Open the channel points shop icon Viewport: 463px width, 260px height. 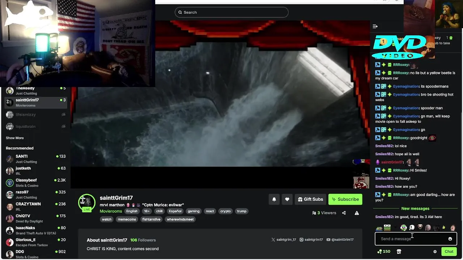(x=399, y=252)
